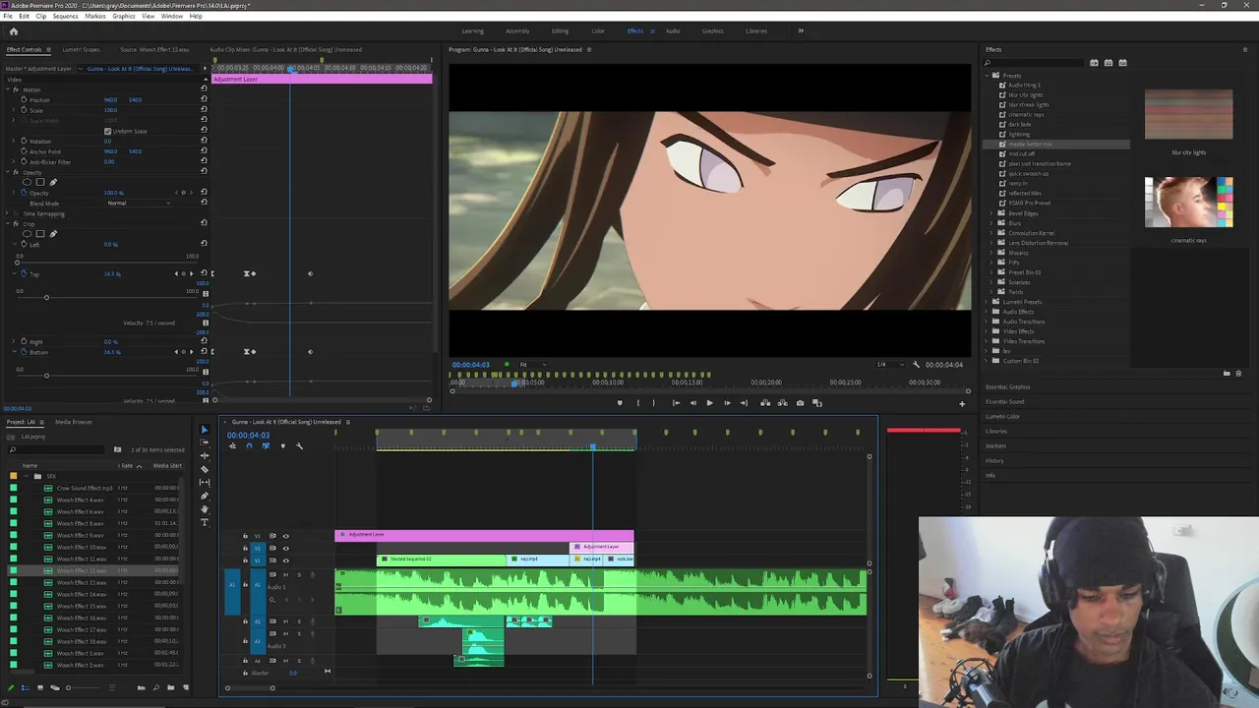Play the sequence in Program Monitor
This screenshot has height=708, width=1259.
click(709, 402)
